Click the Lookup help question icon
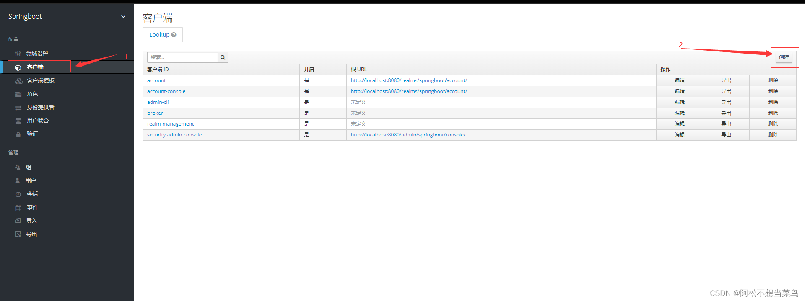The height and width of the screenshot is (301, 805). 174,35
